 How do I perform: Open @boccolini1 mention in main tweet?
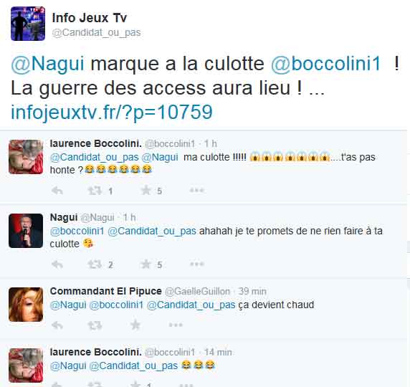(325, 64)
